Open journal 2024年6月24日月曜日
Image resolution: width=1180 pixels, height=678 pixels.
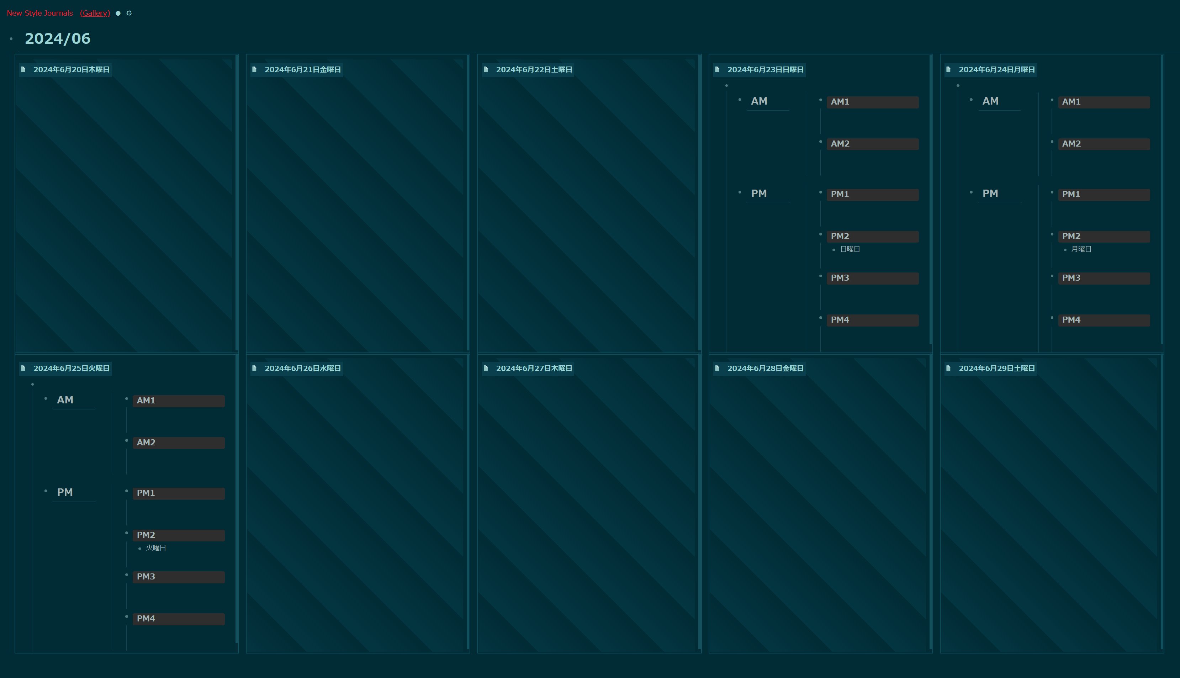click(x=996, y=69)
